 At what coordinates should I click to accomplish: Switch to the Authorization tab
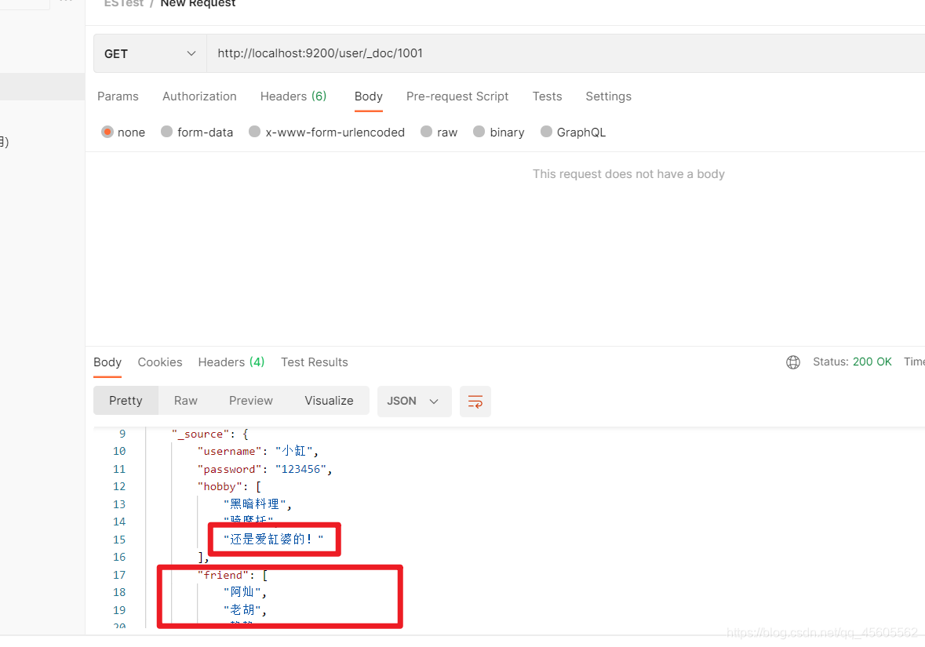(x=199, y=96)
